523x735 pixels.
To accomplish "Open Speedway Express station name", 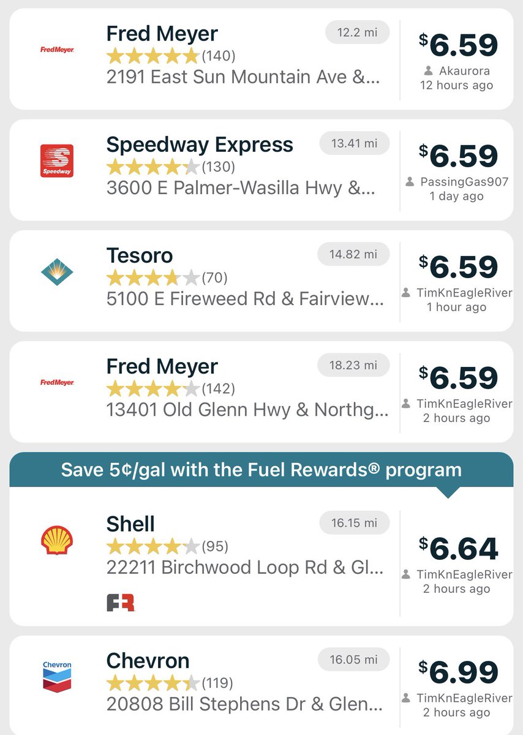I will click(x=200, y=145).
